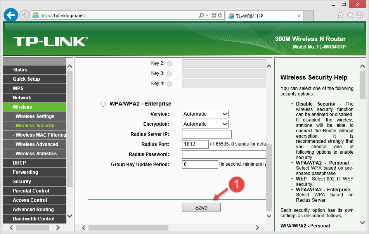Click help panel scroll down arrow

pyautogui.click(x=362, y=222)
